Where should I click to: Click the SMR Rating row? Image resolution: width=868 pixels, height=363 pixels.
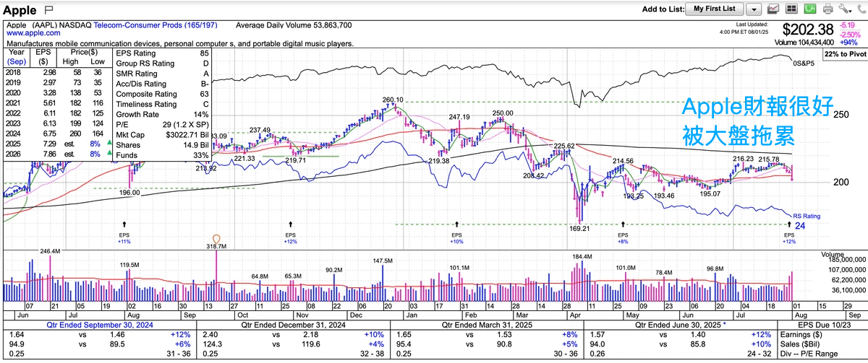tap(163, 73)
